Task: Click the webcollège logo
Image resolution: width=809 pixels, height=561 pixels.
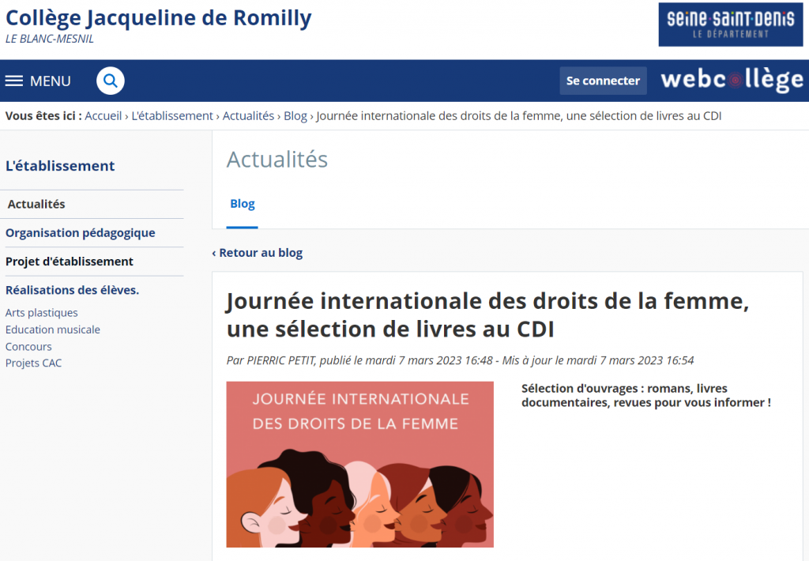Action: 731,80
